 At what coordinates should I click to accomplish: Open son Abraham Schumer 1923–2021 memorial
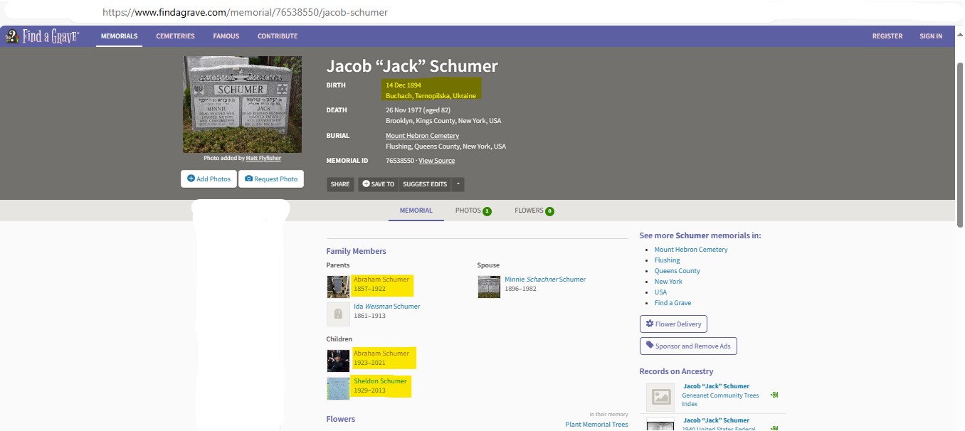[x=381, y=353]
